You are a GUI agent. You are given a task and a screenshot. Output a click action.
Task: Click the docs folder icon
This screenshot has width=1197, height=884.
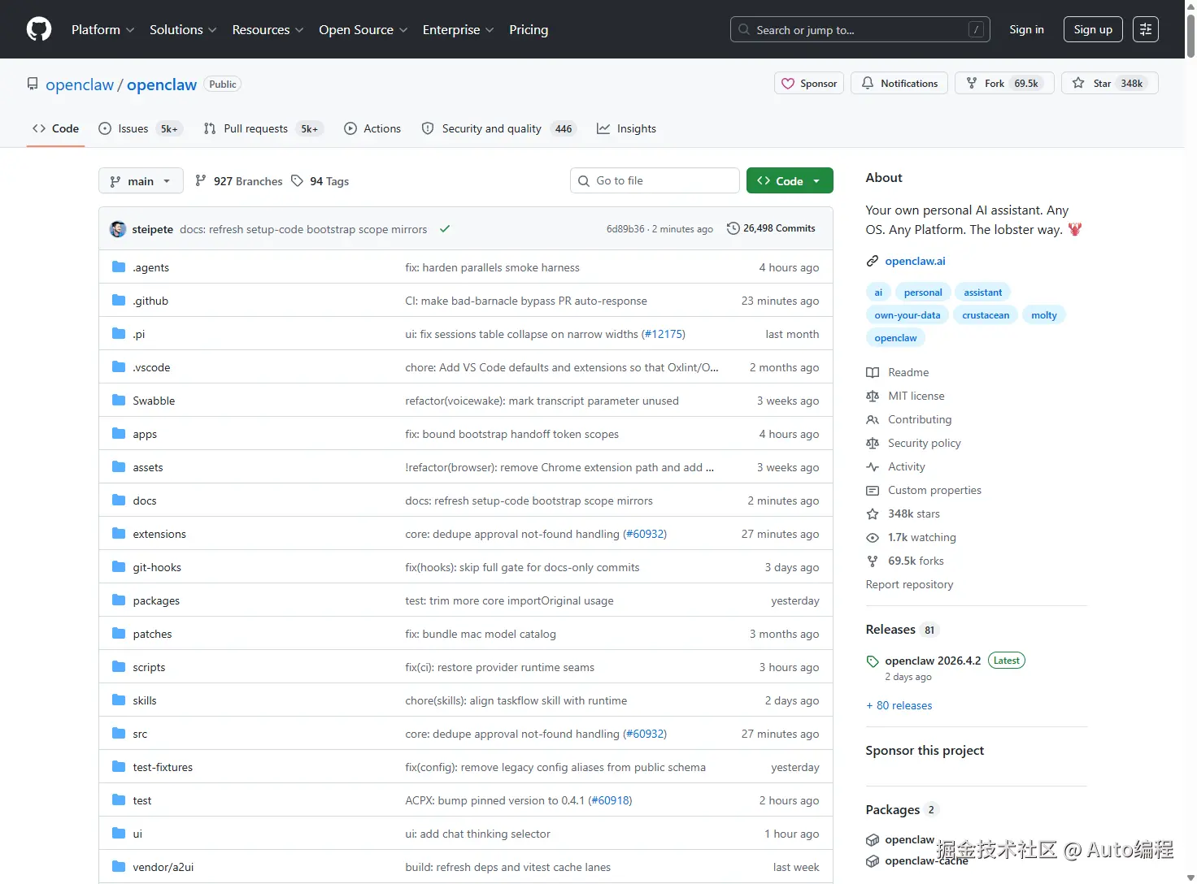[119, 500]
